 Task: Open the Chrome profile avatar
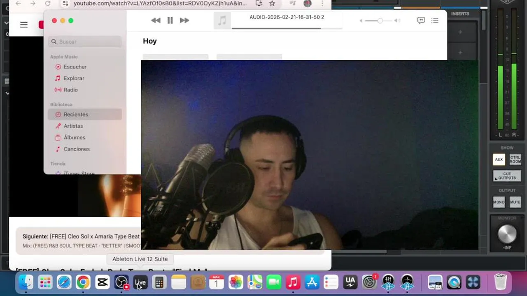pyautogui.click(x=308, y=3)
